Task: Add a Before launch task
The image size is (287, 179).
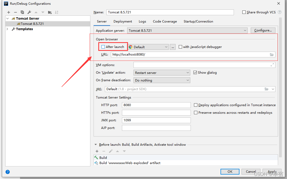Action: click(97, 151)
